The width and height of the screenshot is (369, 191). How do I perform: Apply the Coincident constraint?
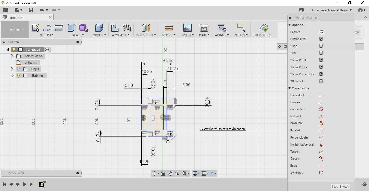click(x=321, y=95)
